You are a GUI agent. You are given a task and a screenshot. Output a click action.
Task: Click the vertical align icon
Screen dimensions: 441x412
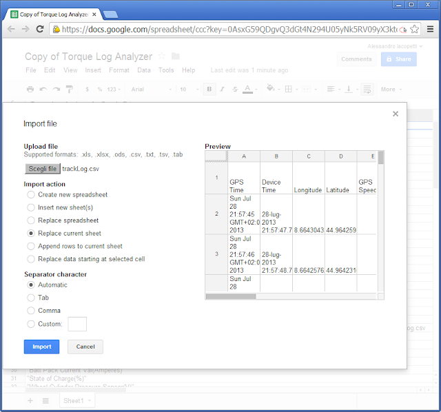(x=349, y=89)
